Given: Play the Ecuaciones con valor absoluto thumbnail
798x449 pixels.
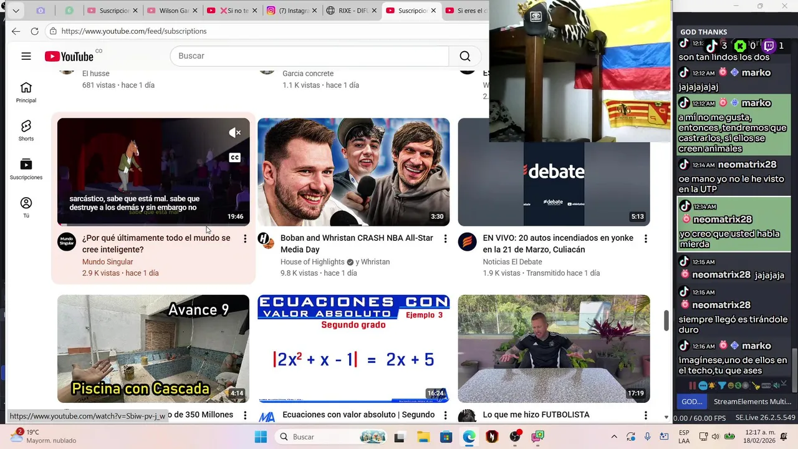Looking at the screenshot, I should point(353,349).
